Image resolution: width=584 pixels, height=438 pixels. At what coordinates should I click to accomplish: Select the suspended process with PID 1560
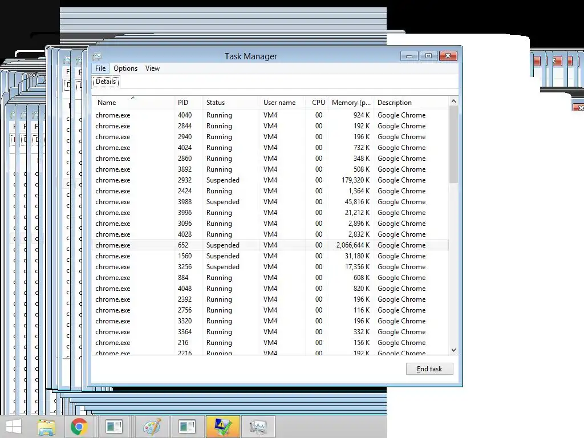[270, 256]
